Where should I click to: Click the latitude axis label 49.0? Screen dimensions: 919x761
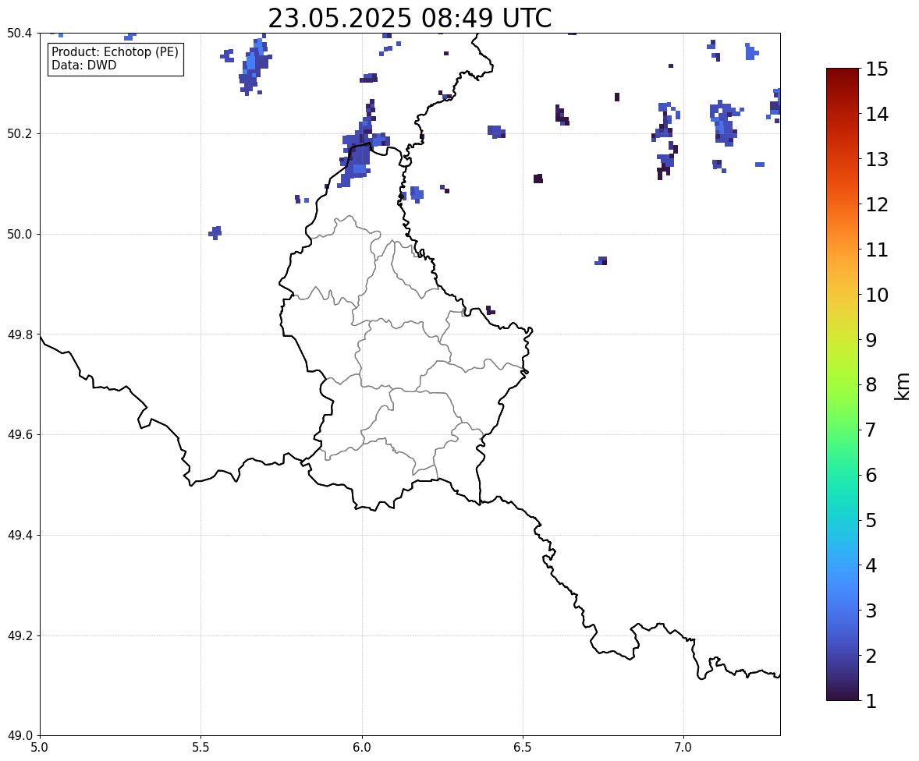pyautogui.click(x=20, y=736)
